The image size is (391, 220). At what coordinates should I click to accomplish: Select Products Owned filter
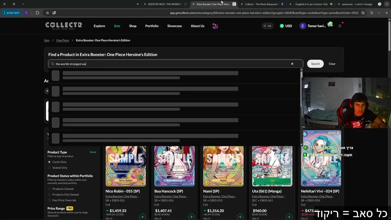coord(49,189)
